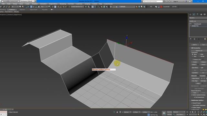The width and height of the screenshot is (207, 116).
Task: Open the Modifier List dropdown
Action: [x=198, y=21]
